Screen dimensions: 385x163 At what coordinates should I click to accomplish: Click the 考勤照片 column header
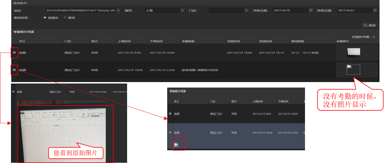pos(343,41)
